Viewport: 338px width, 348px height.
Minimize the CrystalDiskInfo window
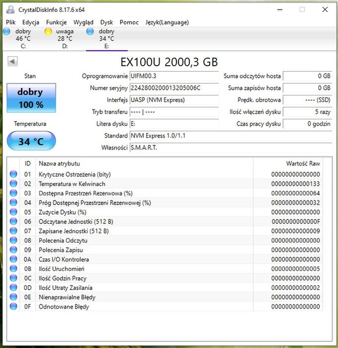(280, 9)
